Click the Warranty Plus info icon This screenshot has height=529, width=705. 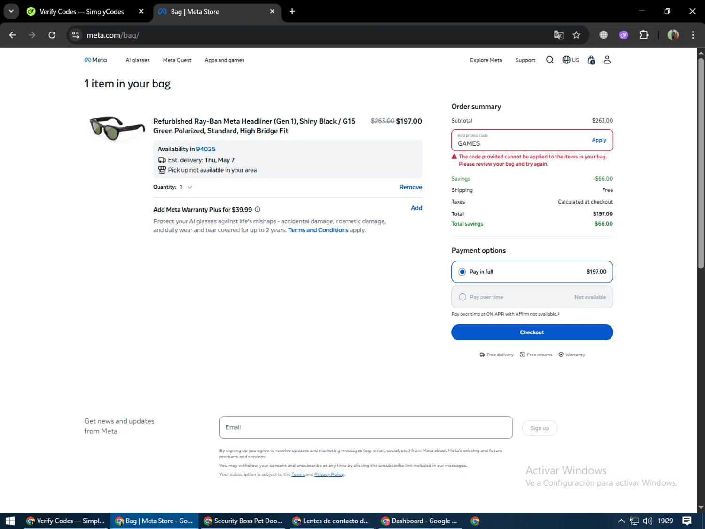(258, 210)
